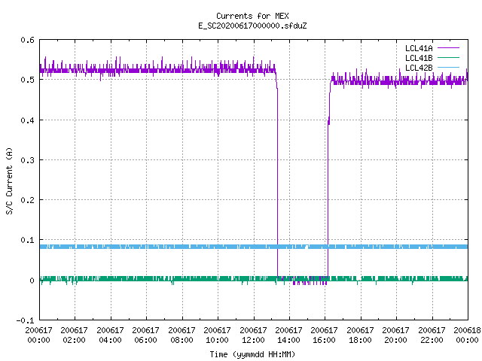The image size is (482, 361).
Task: Click the '200617 20:00' x-axis tick label
Action: [x=395, y=335]
